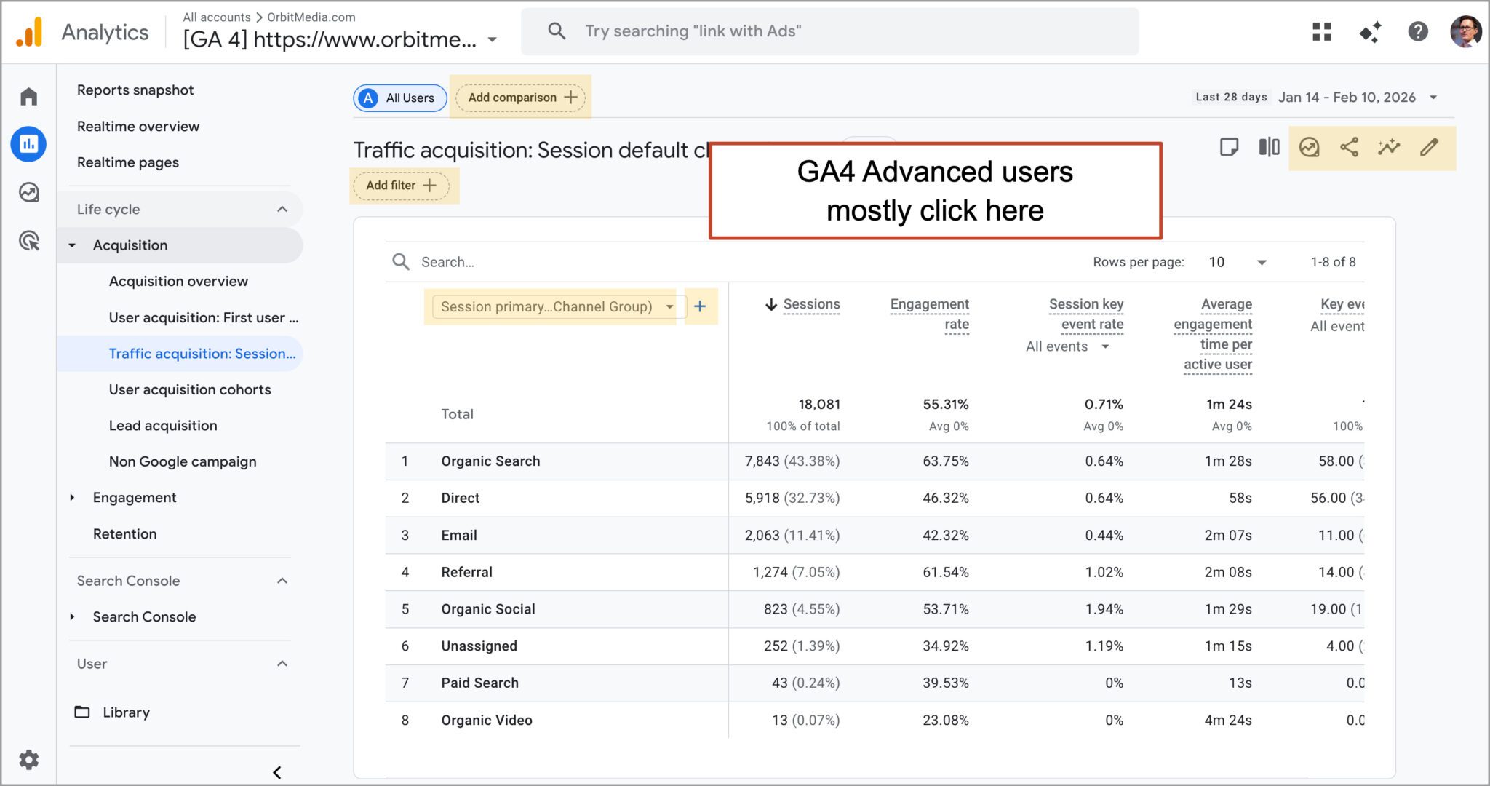Click the comparison panel icon on toolbar

(x=1269, y=147)
